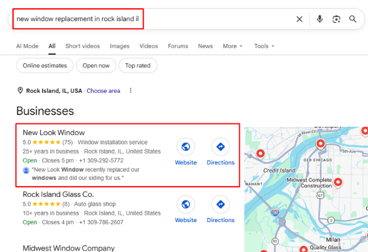Toggle the Open now filter chip
This screenshot has width=368, height=252.
96,65
